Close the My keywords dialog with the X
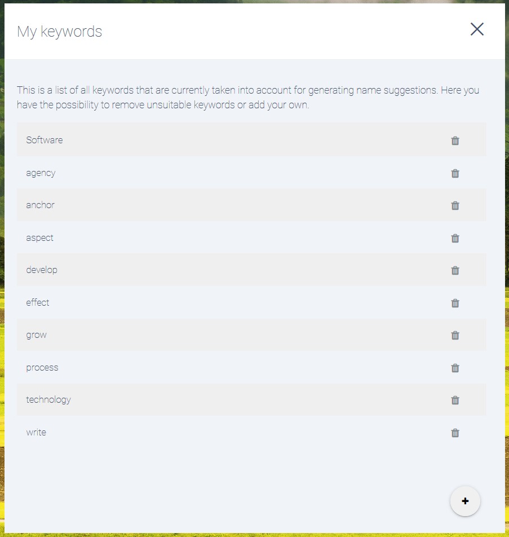Viewport: 509px width, 537px height. [477, 29]
